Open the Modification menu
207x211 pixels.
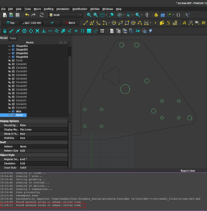click(80, 9)
